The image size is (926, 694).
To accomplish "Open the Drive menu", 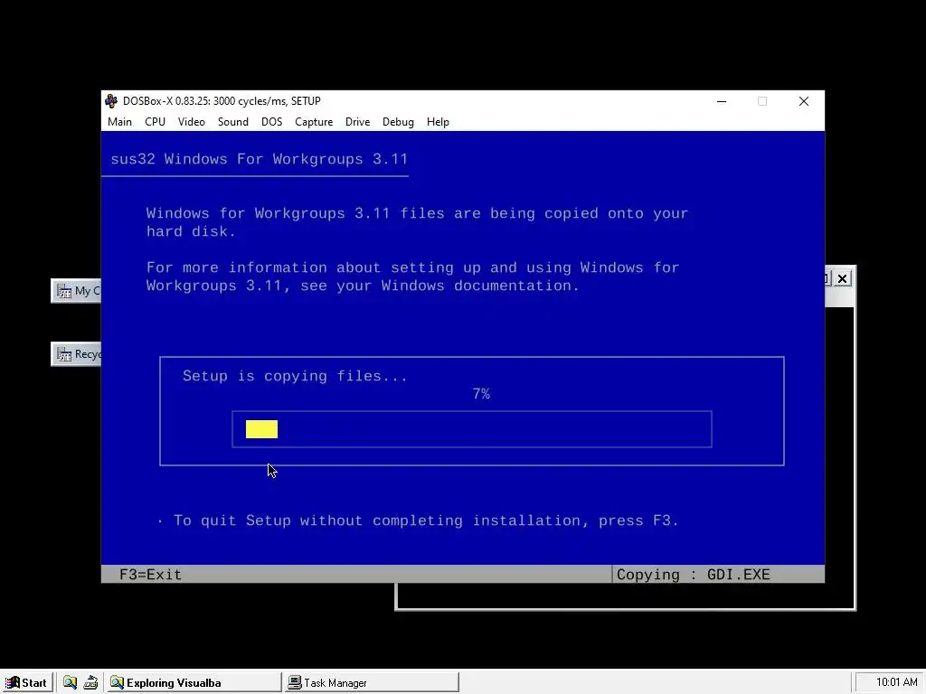I will [357, 122].
